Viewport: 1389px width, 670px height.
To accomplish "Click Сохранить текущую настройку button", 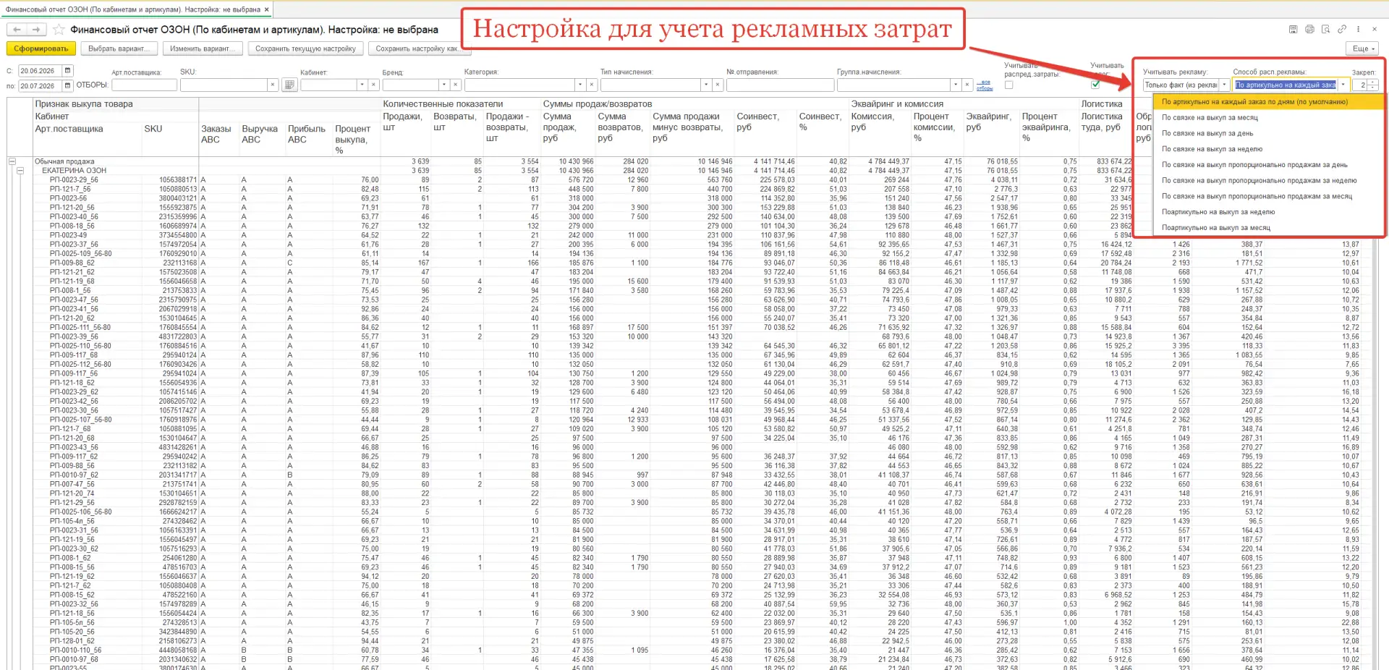I will 305,48.
